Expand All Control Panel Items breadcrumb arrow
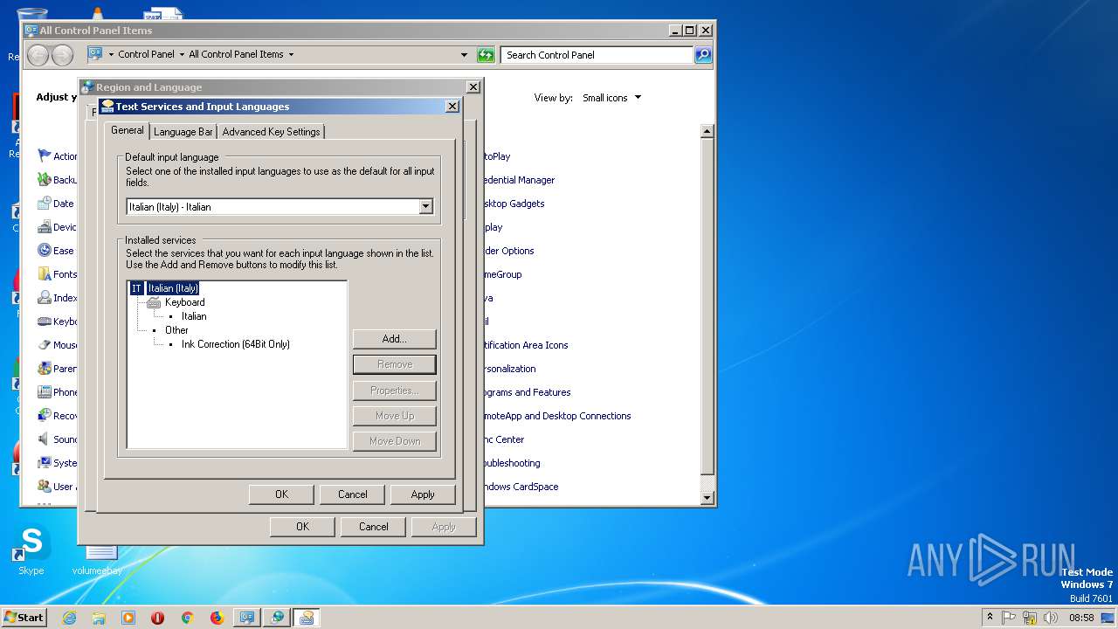The height and width of the screenshot is (629, 1118). pyautogui.click(x=291, y=54)
